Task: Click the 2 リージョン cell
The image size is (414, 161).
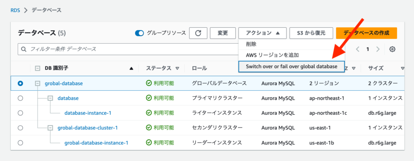Action: 324,83
